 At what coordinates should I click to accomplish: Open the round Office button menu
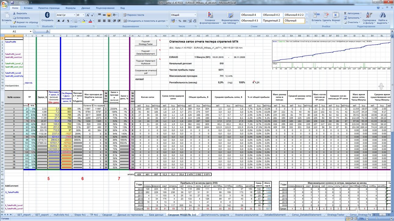click(x=5, y=4)
